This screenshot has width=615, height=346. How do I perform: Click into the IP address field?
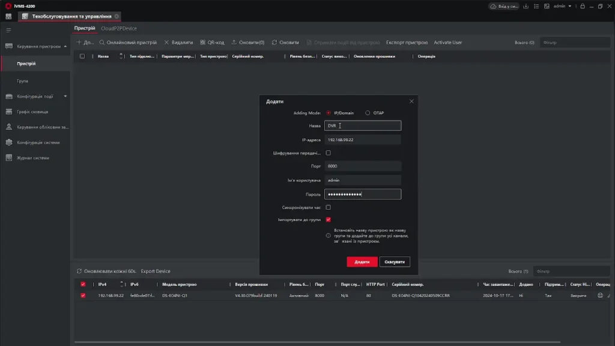point(362,139)
